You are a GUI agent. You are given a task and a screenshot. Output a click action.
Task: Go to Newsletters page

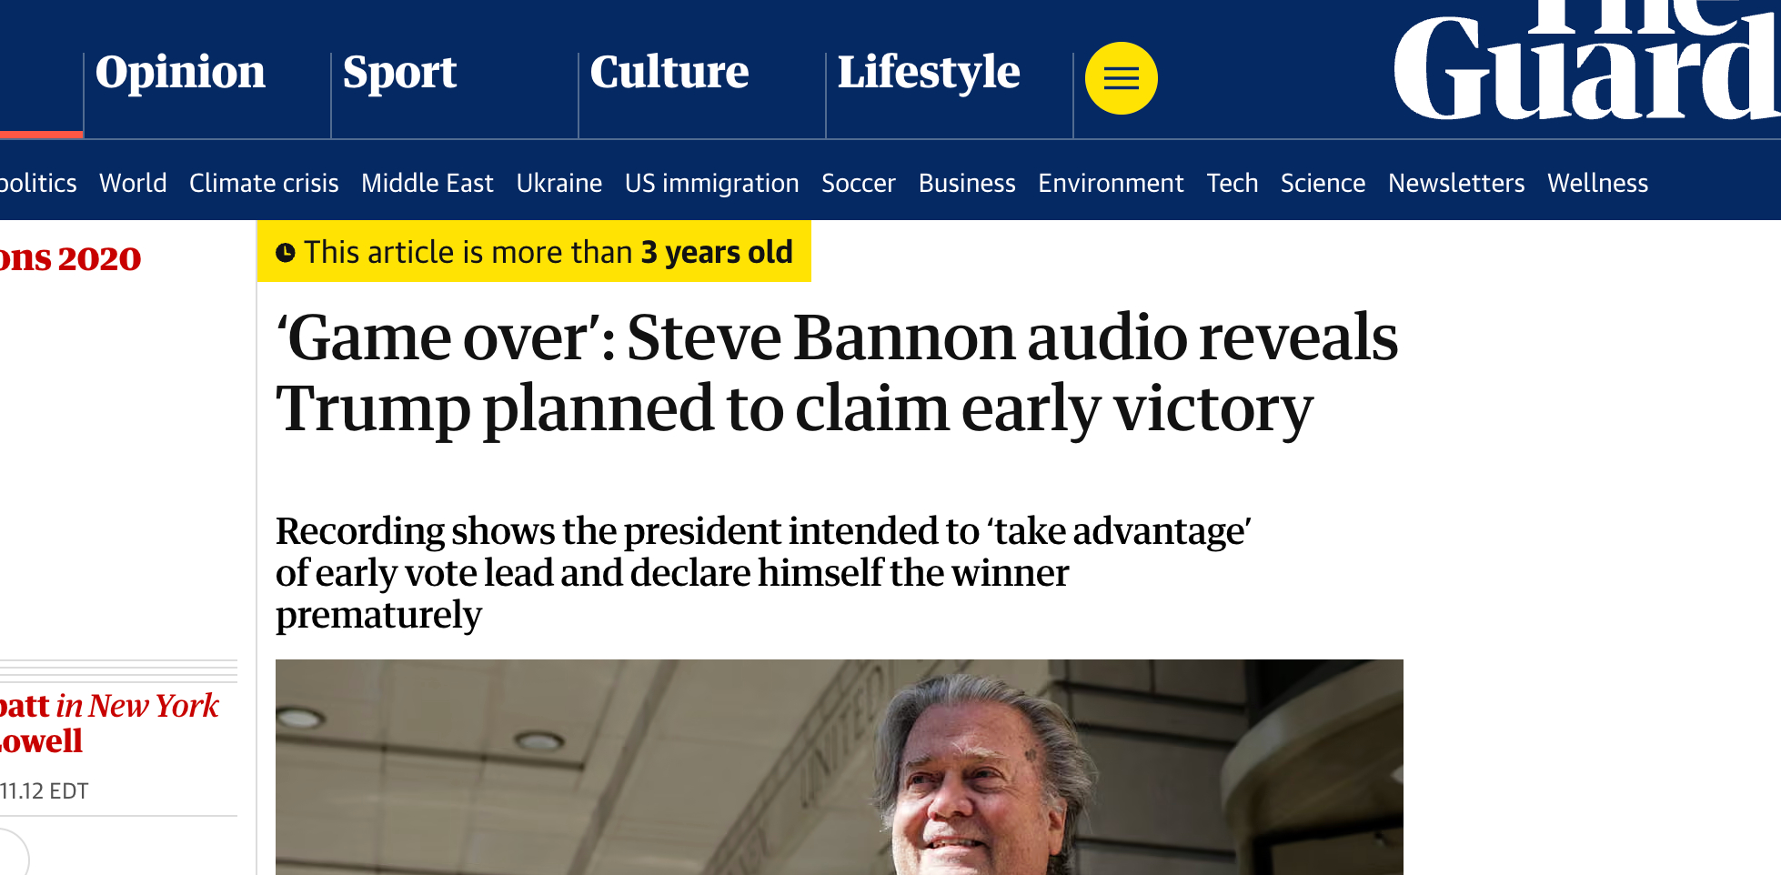click(1455, 184)
